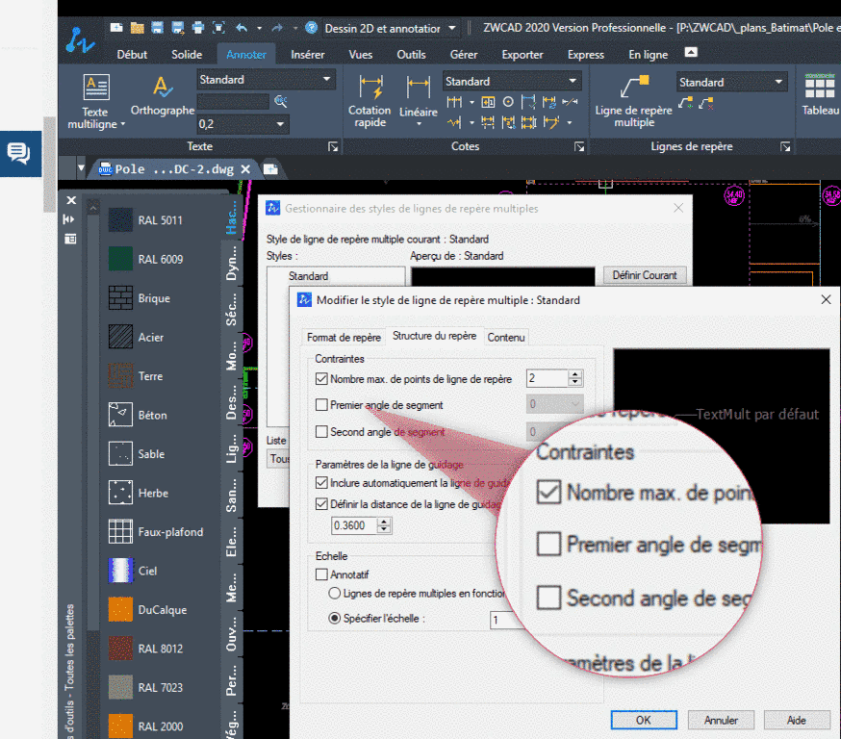Open the Texte panel dialog launcher arrow
The image size is (841, 739).
[333, 146]
